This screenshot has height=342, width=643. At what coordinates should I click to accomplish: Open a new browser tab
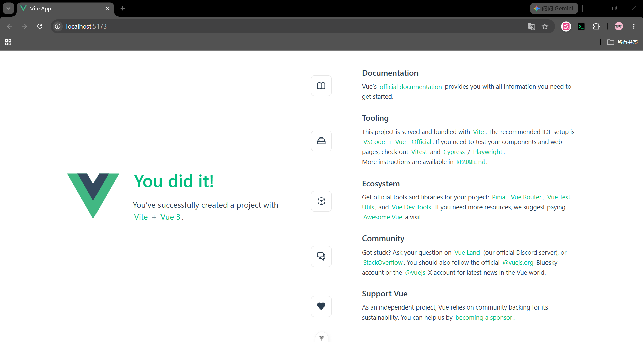tap(123, 8)
